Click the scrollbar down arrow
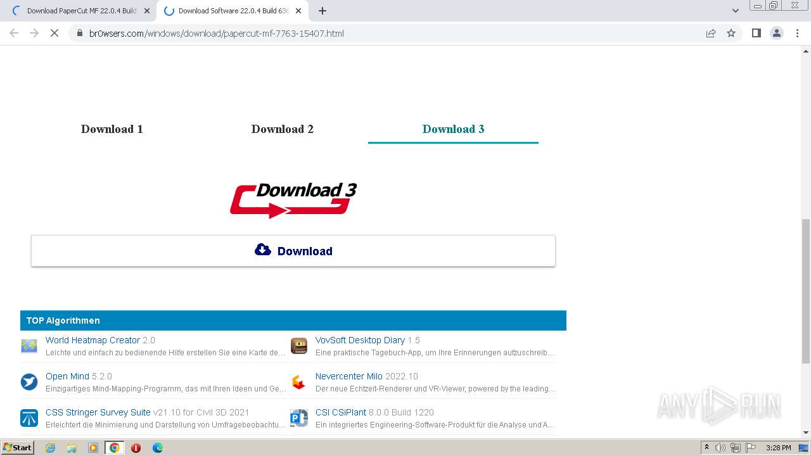 point(805,433)
